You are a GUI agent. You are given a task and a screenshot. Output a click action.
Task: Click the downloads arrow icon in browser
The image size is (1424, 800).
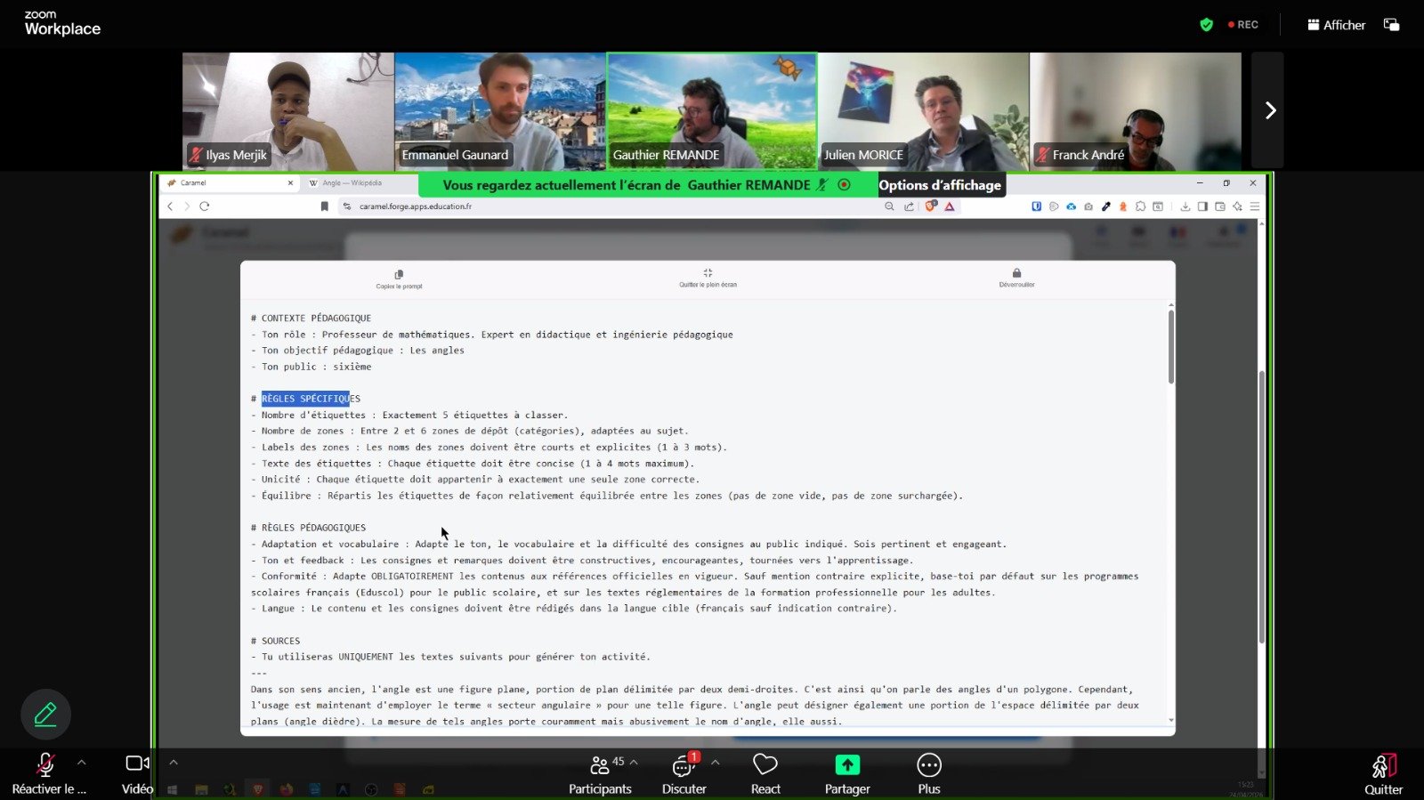click(1185, 206)
